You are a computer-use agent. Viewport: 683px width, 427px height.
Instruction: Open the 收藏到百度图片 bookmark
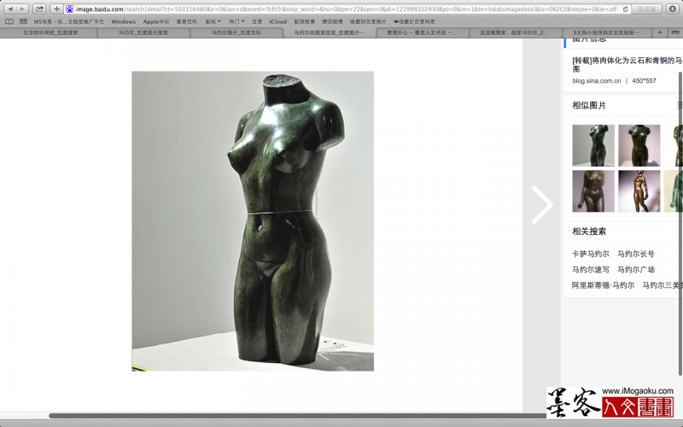click(368, 21)
